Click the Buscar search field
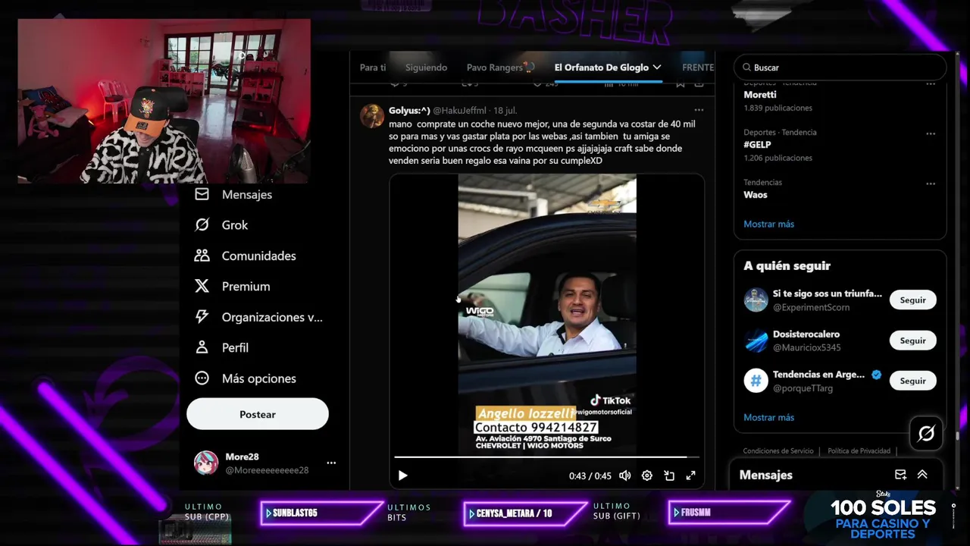Screen dimensions: 970x546 coord(840,67)
